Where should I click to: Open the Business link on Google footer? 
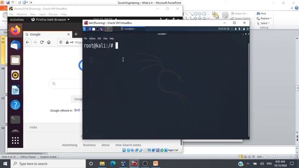tap(89, 145)
